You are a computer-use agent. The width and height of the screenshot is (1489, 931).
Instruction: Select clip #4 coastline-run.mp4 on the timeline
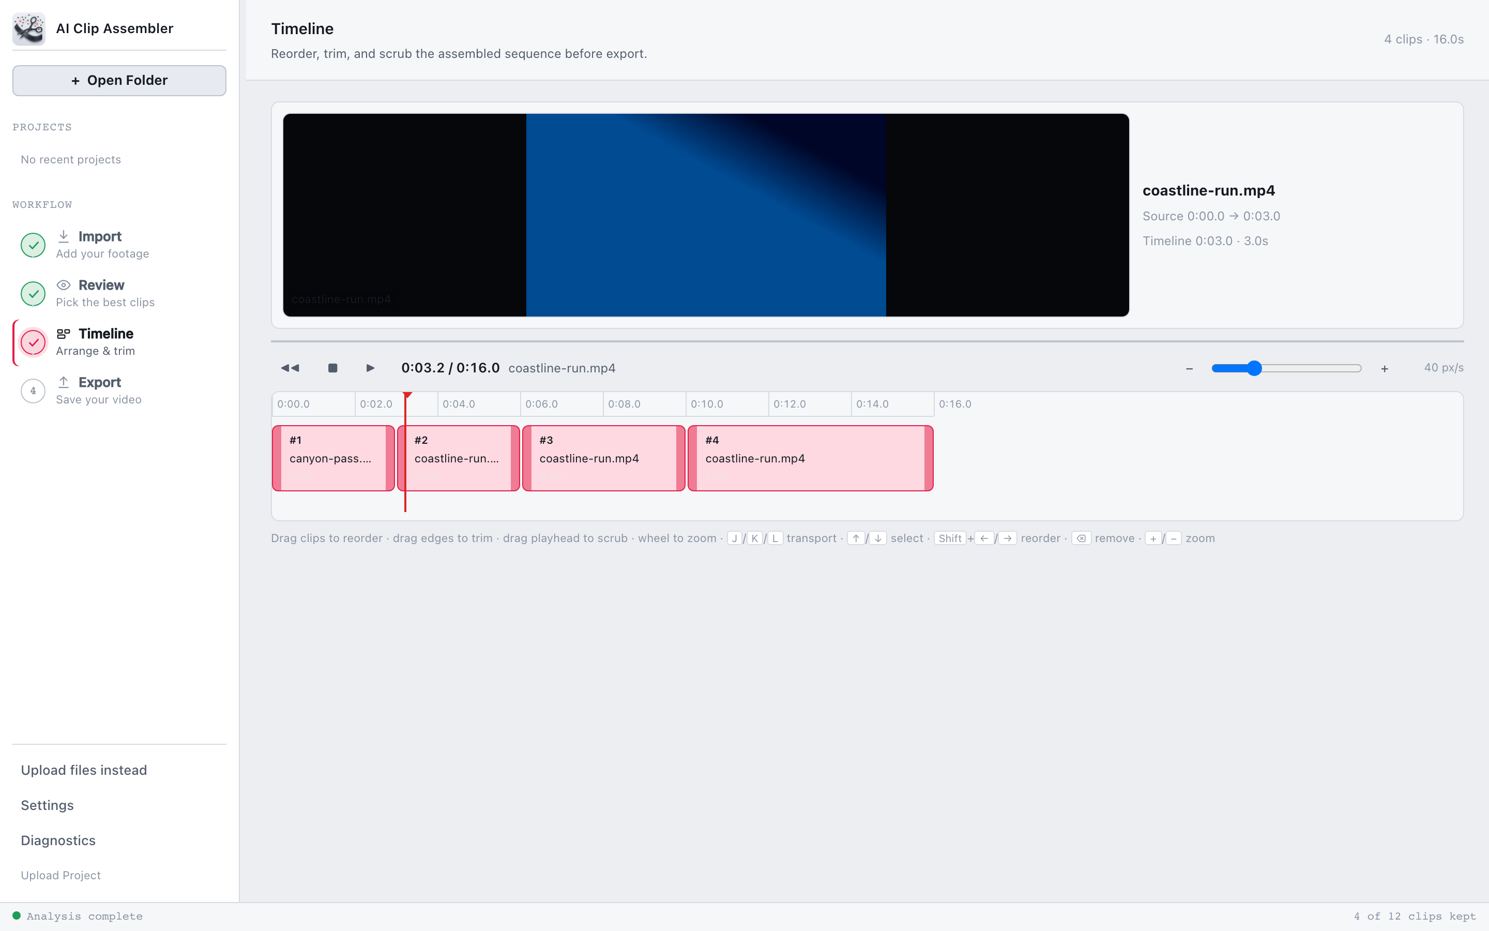pyautogui.click(x=810, y=458)
